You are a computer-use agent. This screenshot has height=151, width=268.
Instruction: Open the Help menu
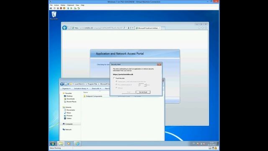coord(82,5)
